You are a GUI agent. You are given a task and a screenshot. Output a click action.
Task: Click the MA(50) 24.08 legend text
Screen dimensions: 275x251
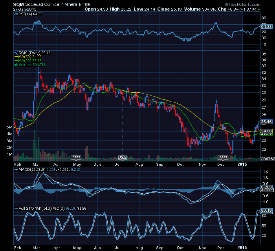[30, 57]
